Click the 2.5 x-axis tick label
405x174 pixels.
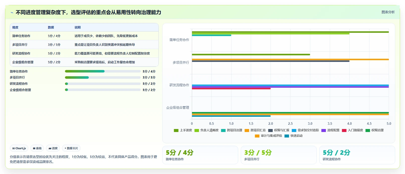[x=290, y=123]
